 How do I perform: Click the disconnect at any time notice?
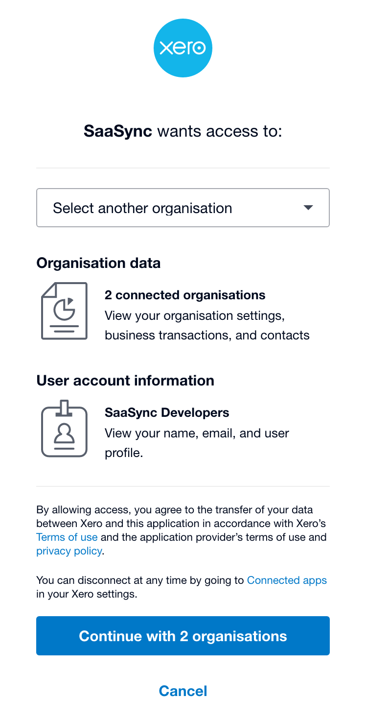[x=182, y=587]
